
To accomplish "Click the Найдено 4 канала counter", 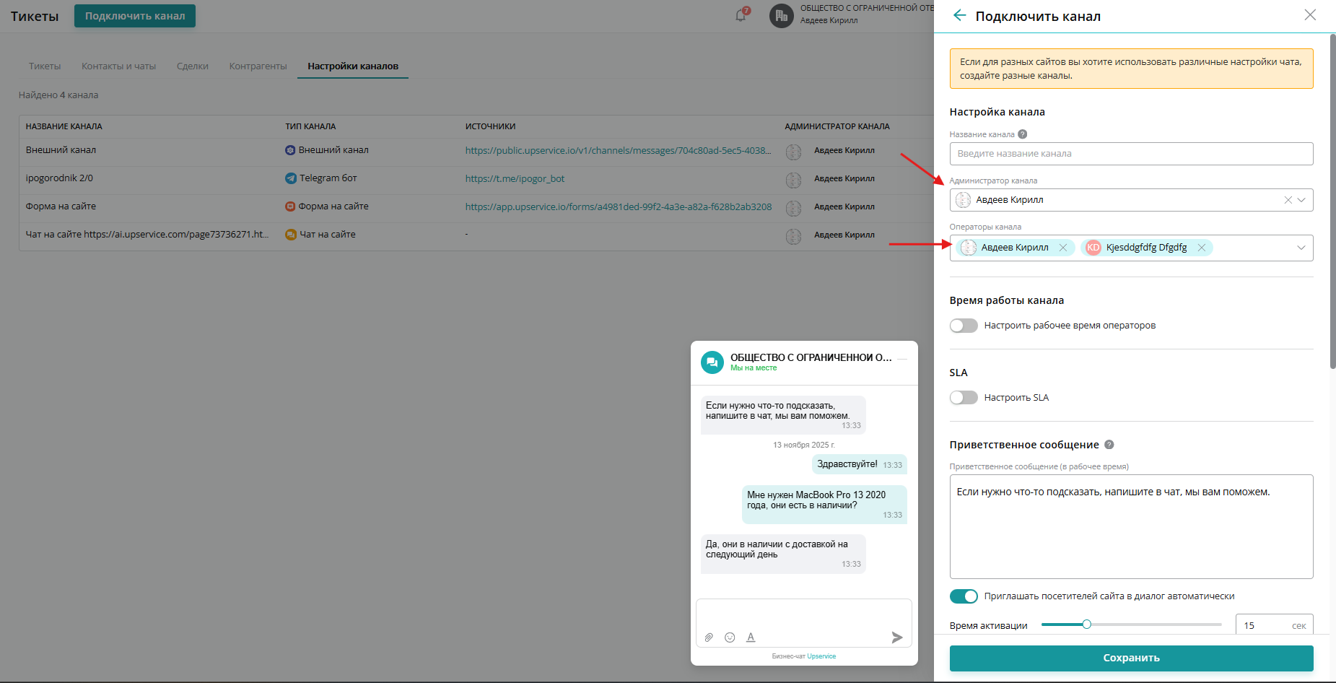I will (58, 95).
